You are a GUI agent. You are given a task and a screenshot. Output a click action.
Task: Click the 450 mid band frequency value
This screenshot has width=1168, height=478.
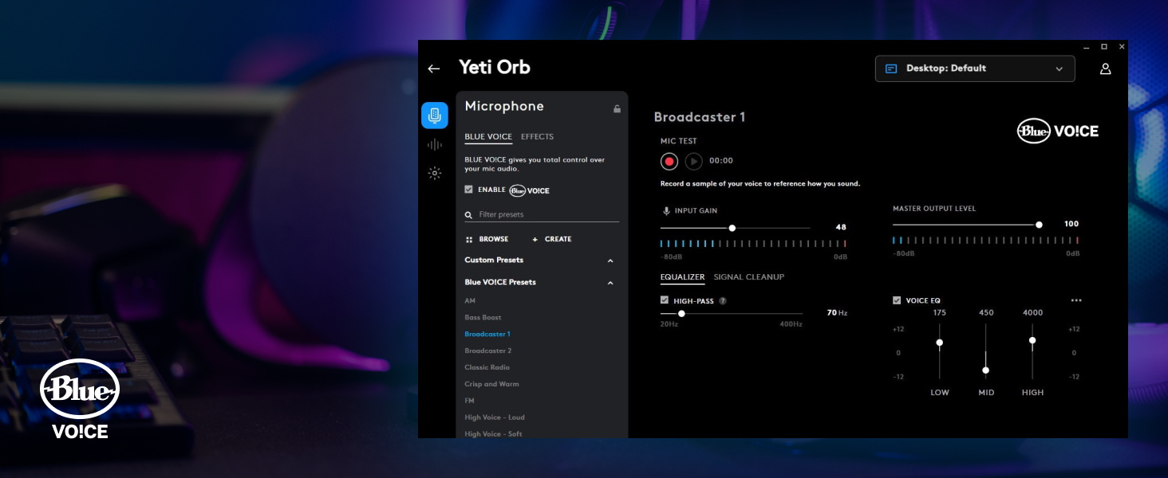[986, 313]
